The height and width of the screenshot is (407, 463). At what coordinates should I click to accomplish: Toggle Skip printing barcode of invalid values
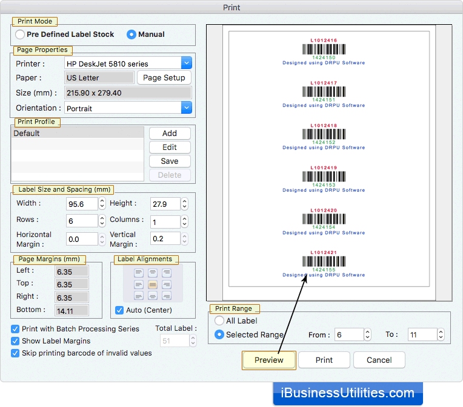tap(15, 353)
